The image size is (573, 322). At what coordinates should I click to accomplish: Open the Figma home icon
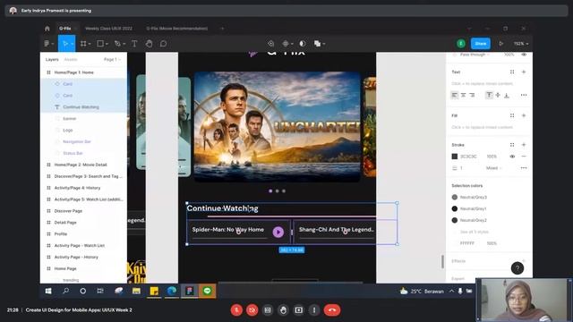[47, 29]
